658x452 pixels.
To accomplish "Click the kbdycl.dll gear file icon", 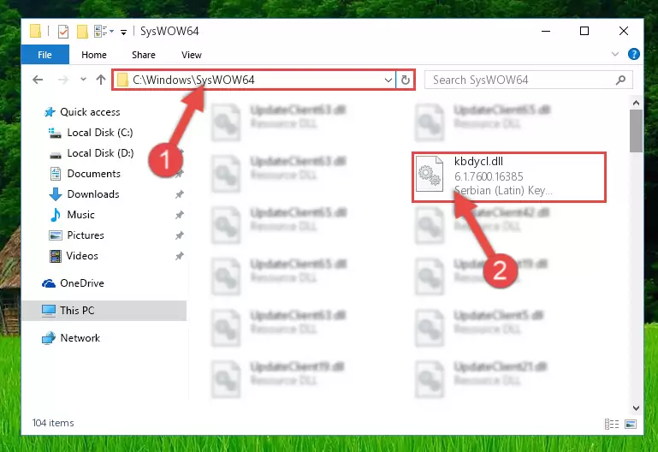I will (430, 173).
